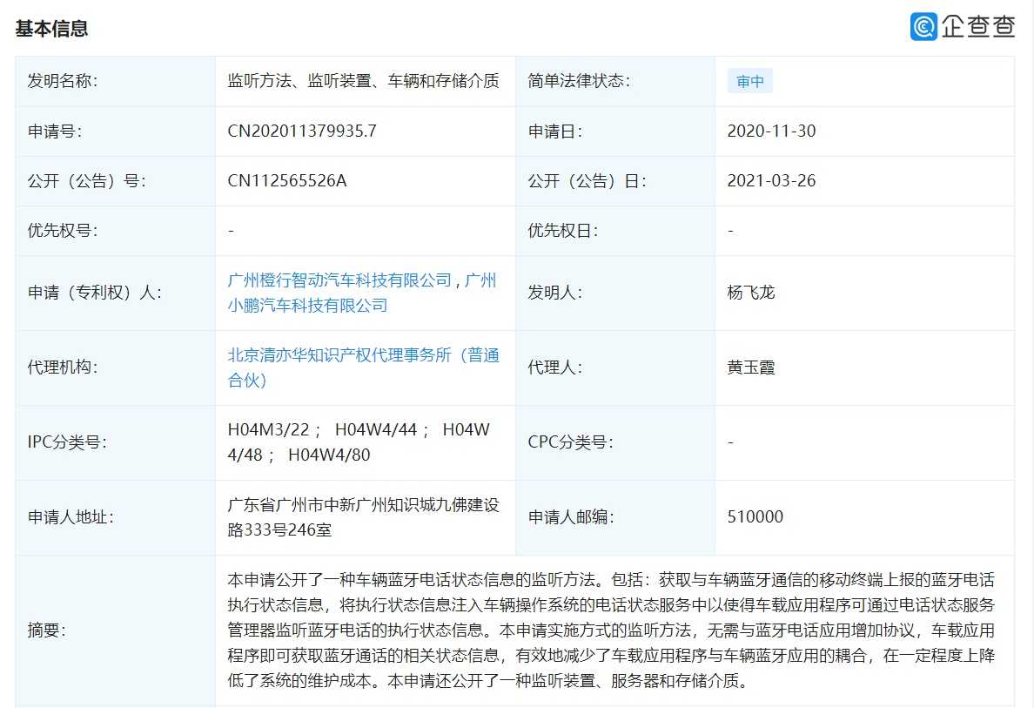The height and width of the screenshot is (708, 1034).
Task: Click the 简单法律状态 label cell
Action: coord(615,81)
